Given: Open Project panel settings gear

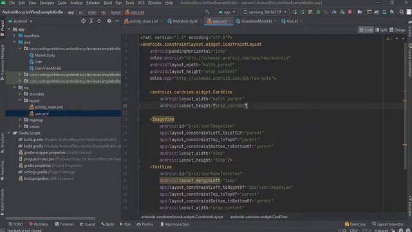Looking at the screenshot, I should [109, 21].
